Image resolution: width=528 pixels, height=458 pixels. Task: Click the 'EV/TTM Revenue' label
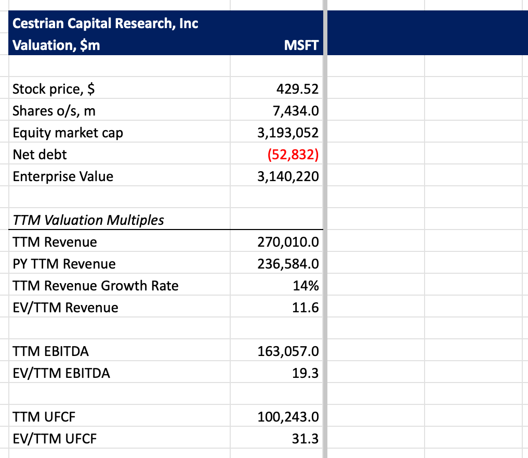coord(65,308)
